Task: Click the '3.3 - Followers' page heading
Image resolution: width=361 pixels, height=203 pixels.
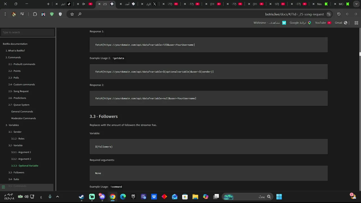Action: (104, 116)
